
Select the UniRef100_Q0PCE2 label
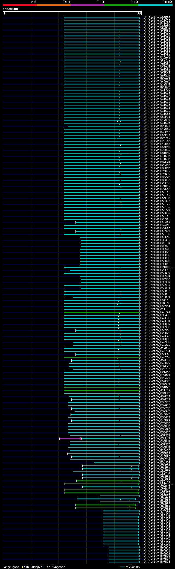point(157,511)
